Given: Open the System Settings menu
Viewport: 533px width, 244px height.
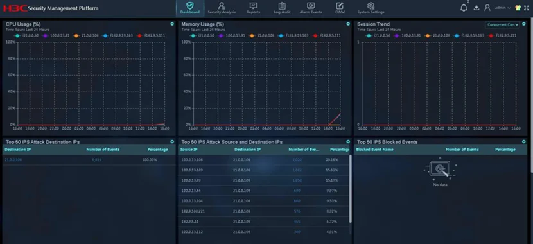Looking at the screenshot, I should [x=371, y=8].
